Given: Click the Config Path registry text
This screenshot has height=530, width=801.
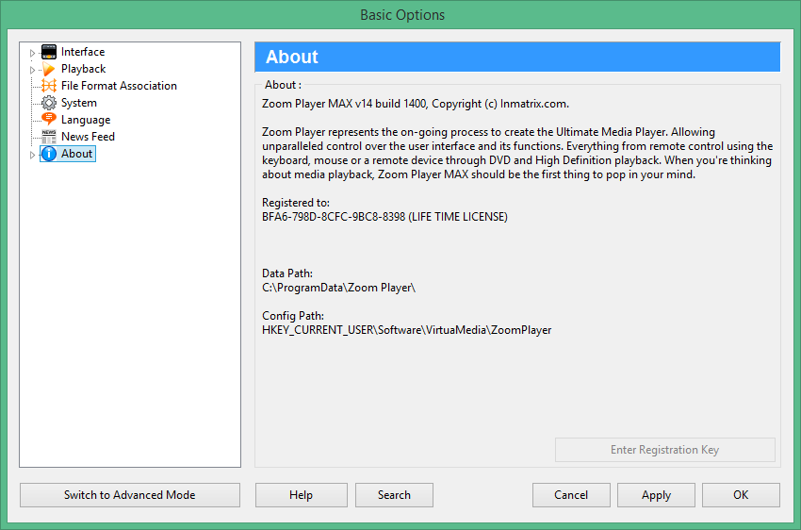Looking at the screenshot, I should pos(406,331).
